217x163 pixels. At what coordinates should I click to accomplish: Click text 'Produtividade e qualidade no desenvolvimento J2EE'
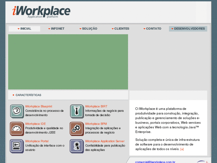coord(44,130)
